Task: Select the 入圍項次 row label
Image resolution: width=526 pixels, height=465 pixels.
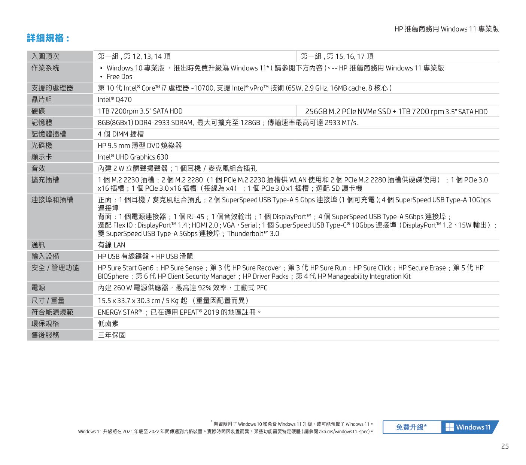Action: tap(45, 57)
